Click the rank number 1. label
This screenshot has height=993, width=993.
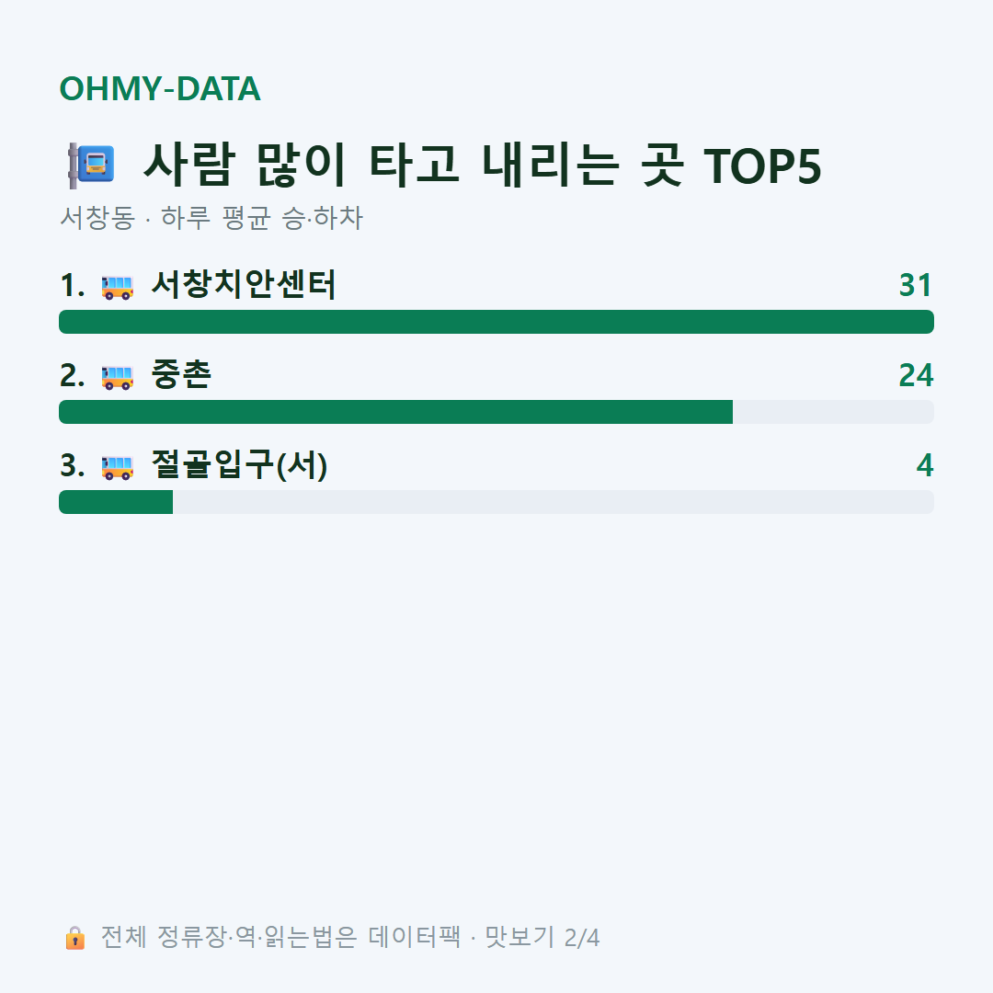pos(73,285)
